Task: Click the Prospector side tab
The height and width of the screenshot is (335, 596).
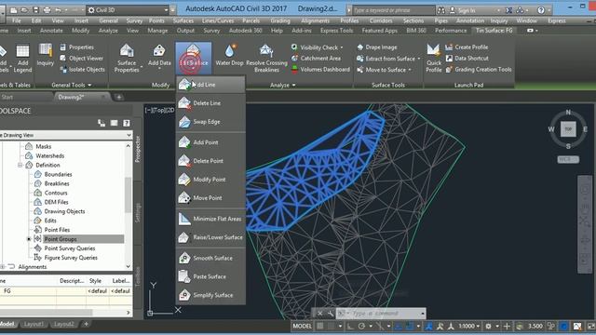Action: pyautogui.click(x=138, y=149)
